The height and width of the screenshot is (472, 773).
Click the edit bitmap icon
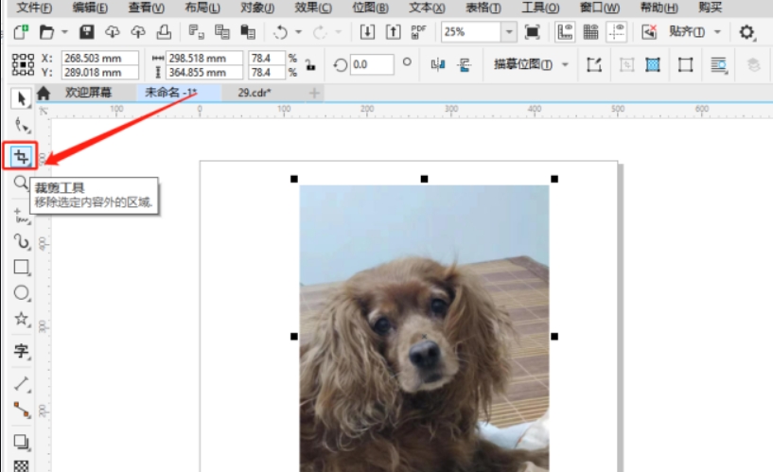pyautogui.click(x=594, y=64)
